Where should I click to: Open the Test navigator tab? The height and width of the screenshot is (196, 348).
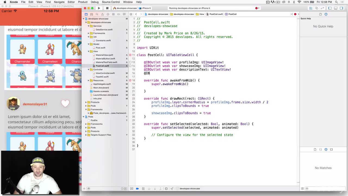[108, 14]
